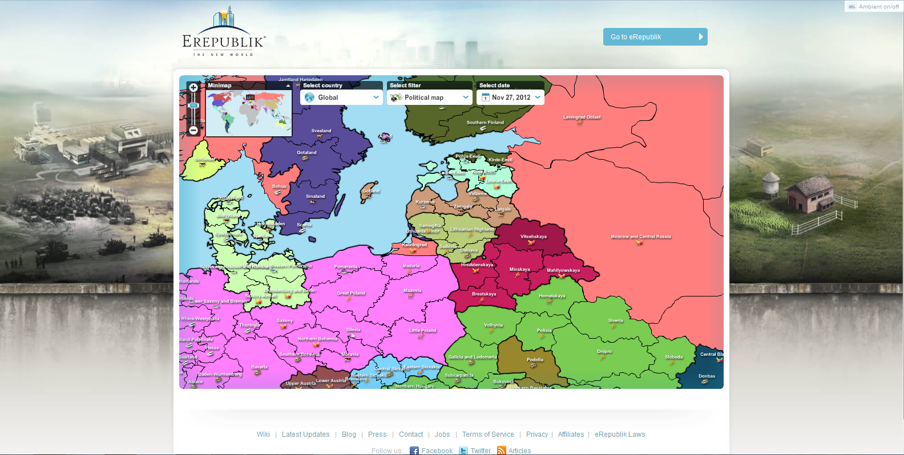
Task: Expand the Political map filter dropdown
Action: (430, 97)
